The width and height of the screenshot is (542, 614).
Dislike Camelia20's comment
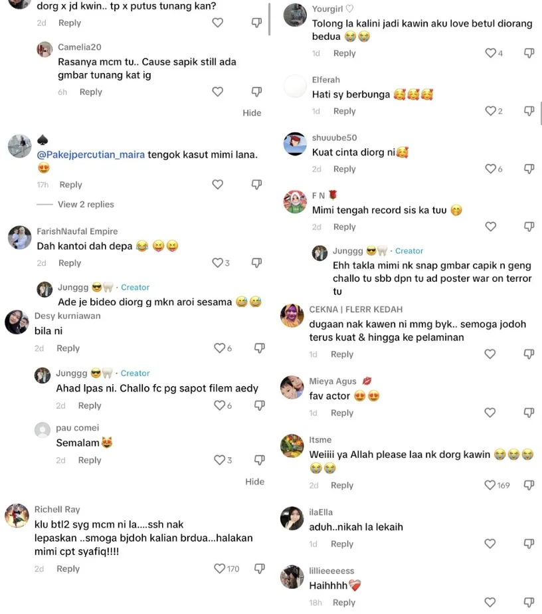coord(256,92)
